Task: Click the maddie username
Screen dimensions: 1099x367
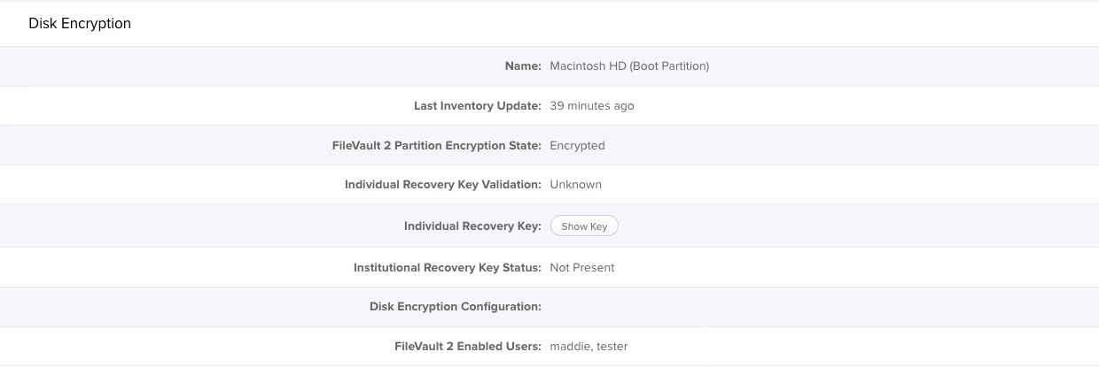Action: pyautogui.click(x=569, y=347)
